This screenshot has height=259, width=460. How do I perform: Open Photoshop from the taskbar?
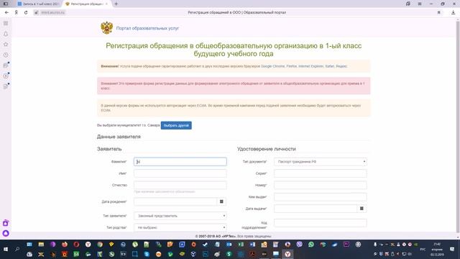[x=206, y=254]
